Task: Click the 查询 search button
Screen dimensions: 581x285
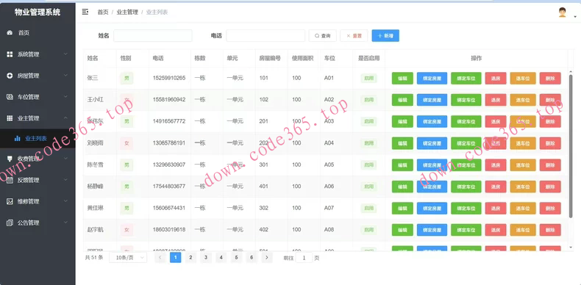Action: pos(322,35)
